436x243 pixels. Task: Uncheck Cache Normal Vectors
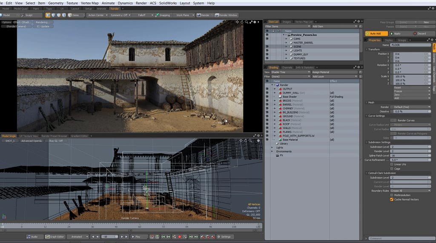(x=392, y=199)
